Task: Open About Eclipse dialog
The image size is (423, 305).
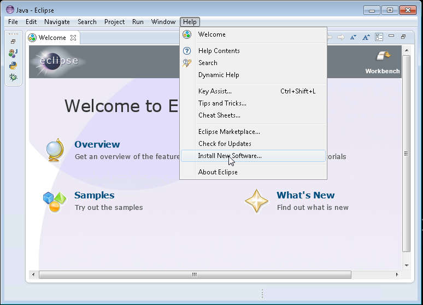Action: (x=253, y=172)
